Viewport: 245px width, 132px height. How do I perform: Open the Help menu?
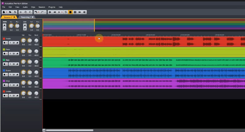61,7
